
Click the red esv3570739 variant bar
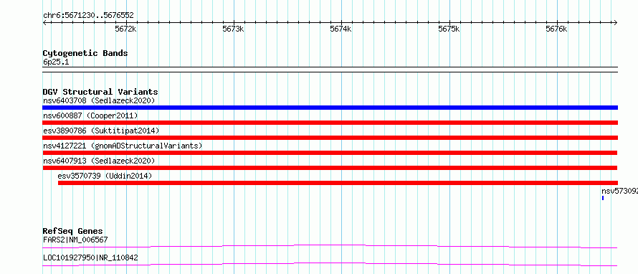338,183
